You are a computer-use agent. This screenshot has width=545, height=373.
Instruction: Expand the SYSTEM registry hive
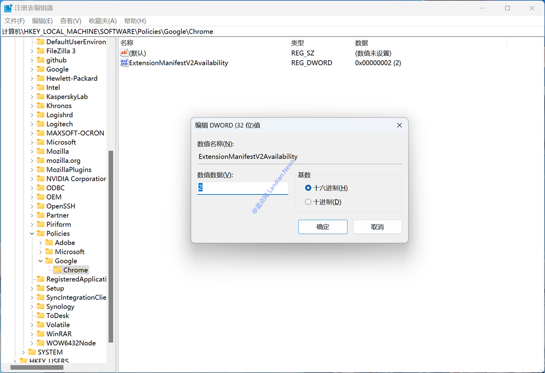pyautogui.click(x=23, y=352)
